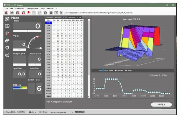
Task: Open the monitor waveform sidebar icon
Action: (x=7, y=26)
